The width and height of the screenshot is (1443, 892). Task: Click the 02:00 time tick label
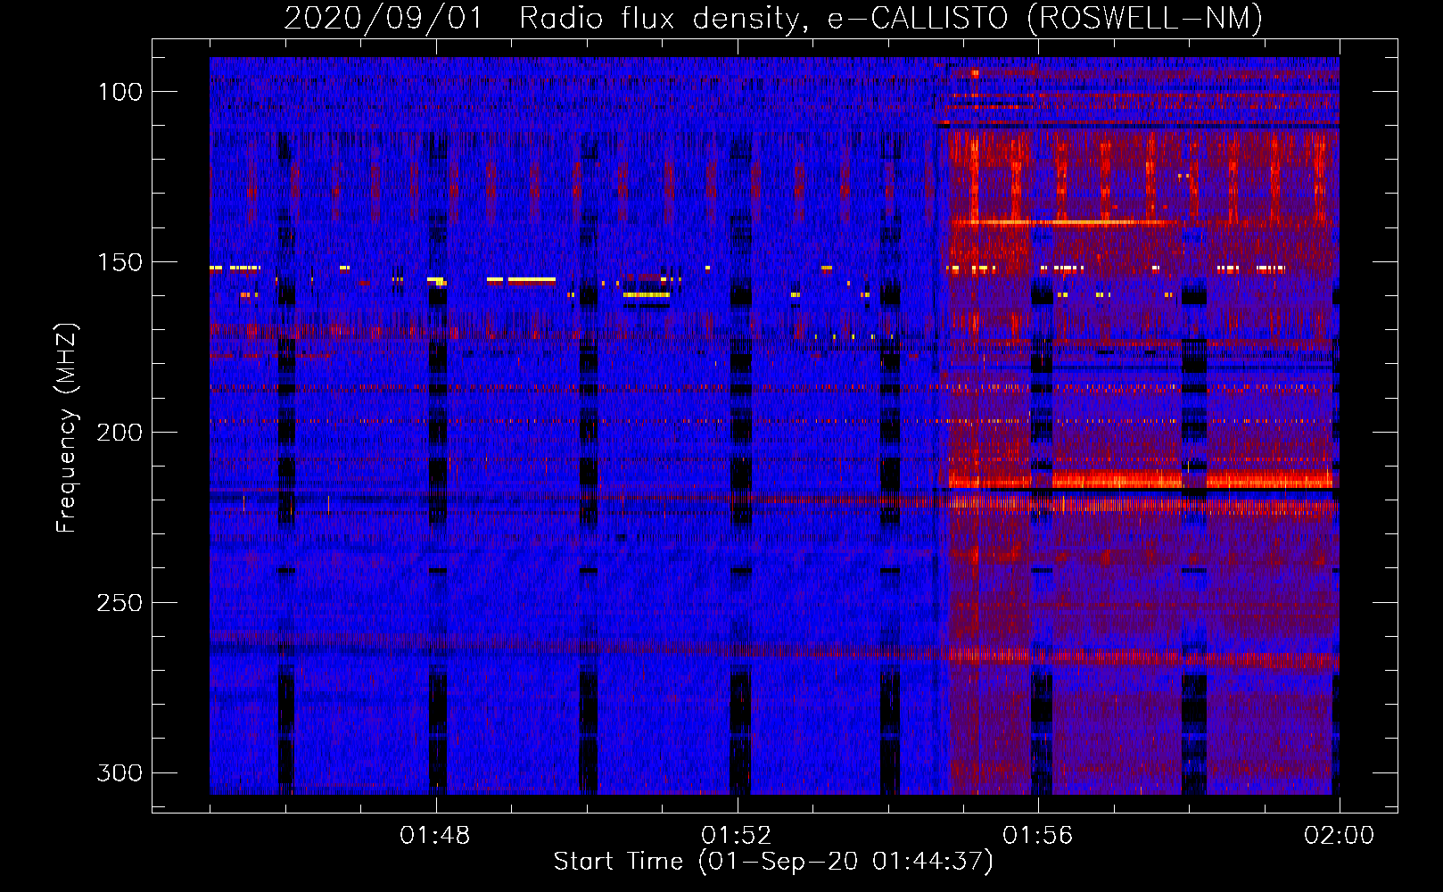click(x=1340, y=836)
